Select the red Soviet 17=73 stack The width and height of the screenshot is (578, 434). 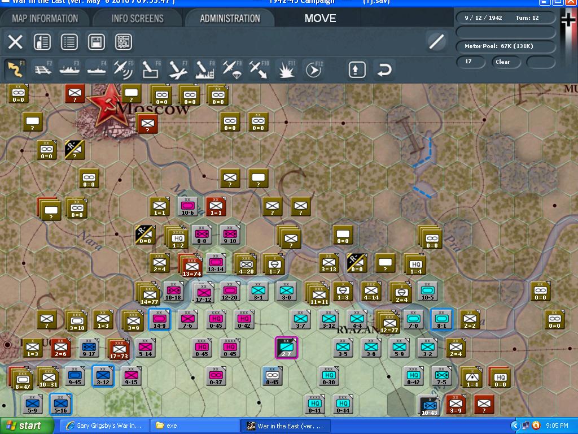(119, 349)
